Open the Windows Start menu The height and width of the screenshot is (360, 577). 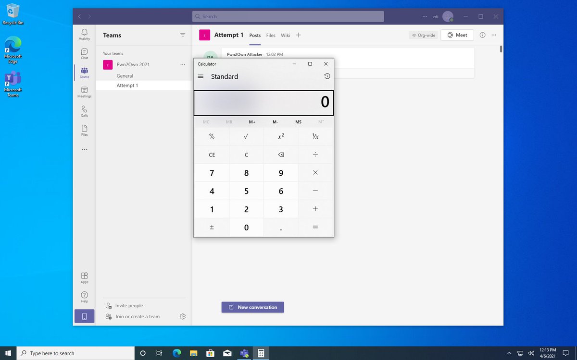[8, 353]
